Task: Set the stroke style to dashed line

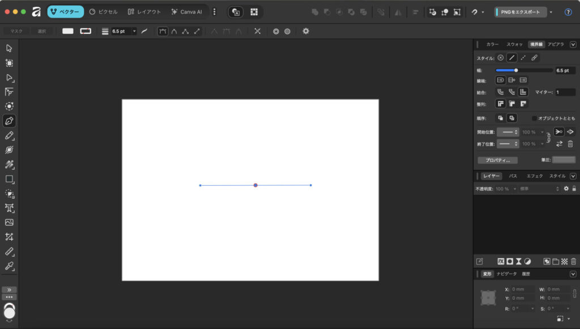Action: [x=523, y=58]
